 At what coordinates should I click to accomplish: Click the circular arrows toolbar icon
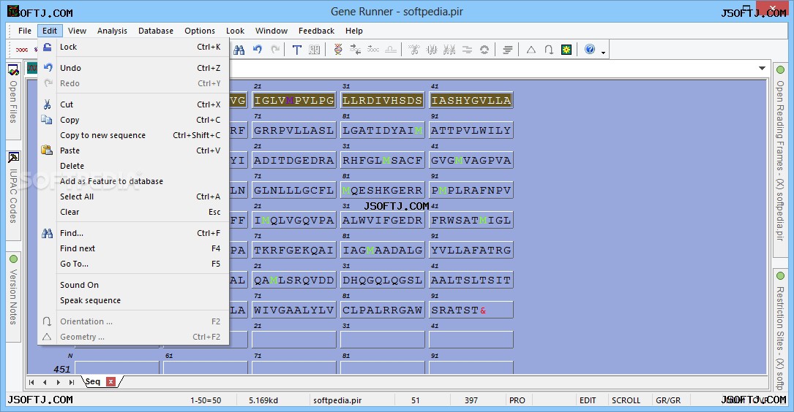point(484,50)
